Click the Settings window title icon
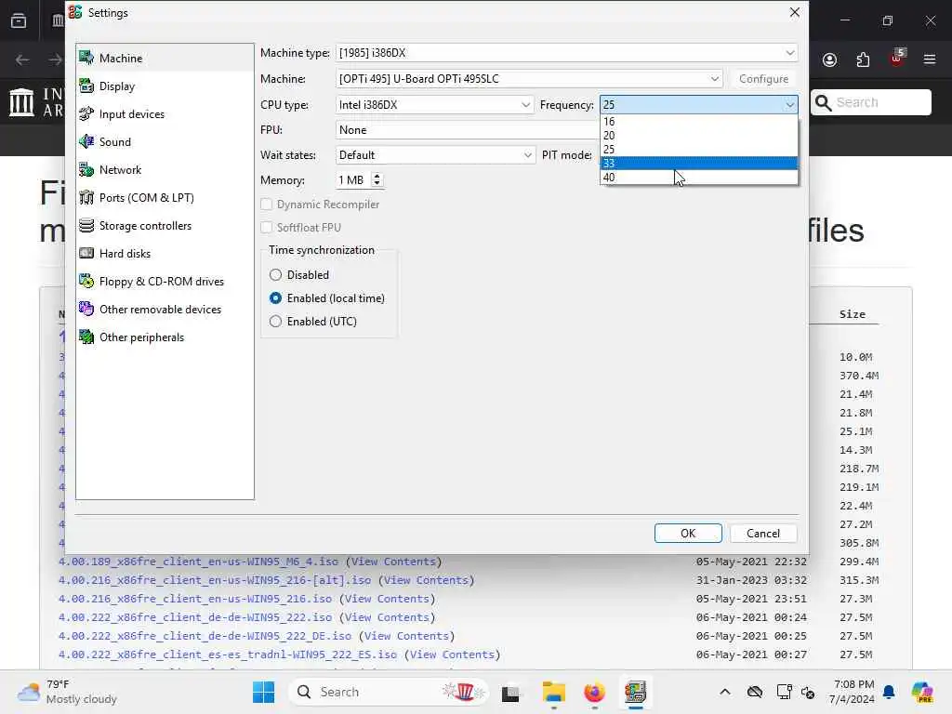 (75, 12)
